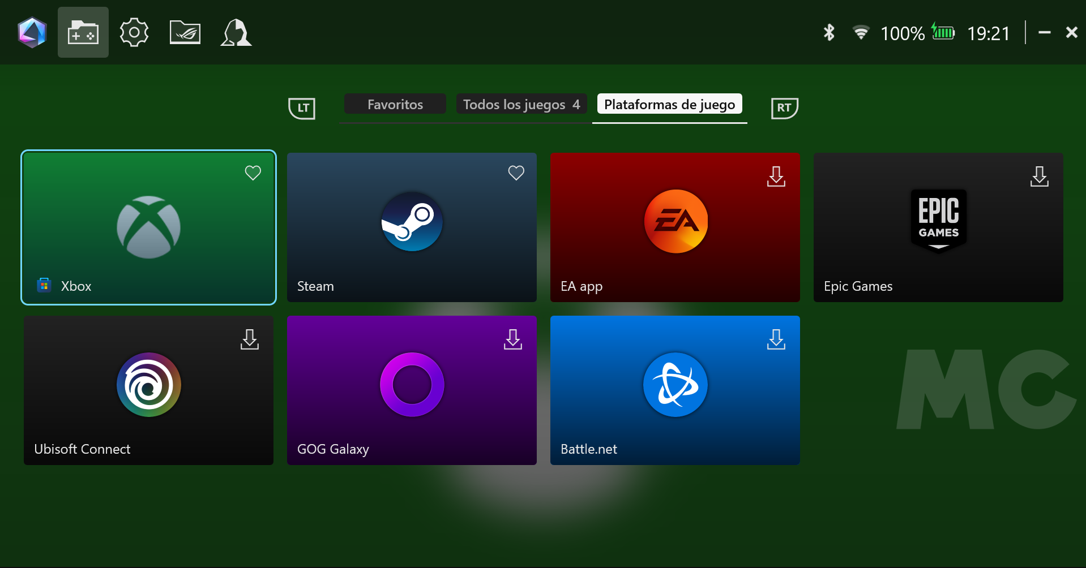Download Ubisoft Connect via arrow icon
1086x568 pixels.
(249, 339)
